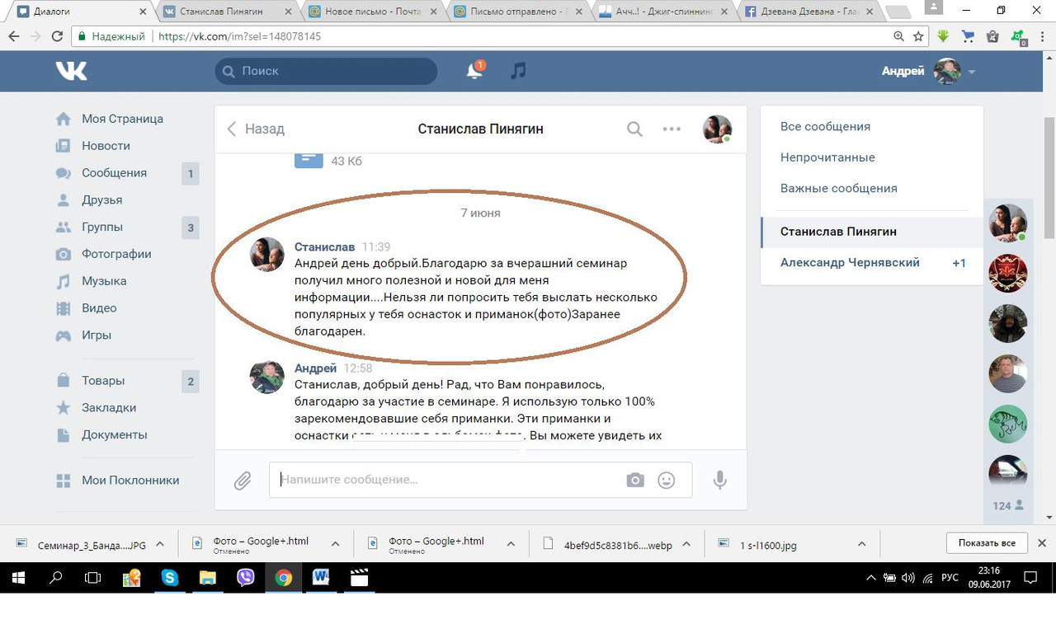Click inside the Напишите сообщение input field
This screenshot has width=1056, height=624.
tap(412, 479)
